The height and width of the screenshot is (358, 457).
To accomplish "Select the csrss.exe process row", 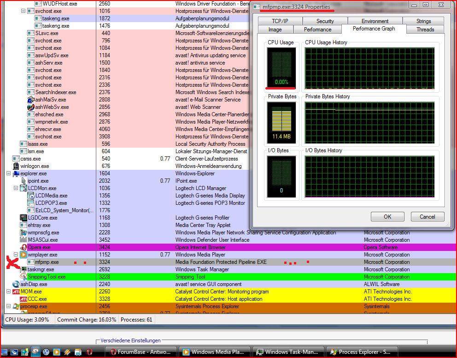I will (127, 159).
